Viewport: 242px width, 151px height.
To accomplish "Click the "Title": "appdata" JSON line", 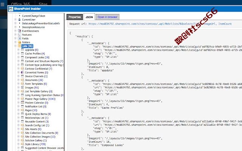I will [101, 70].
